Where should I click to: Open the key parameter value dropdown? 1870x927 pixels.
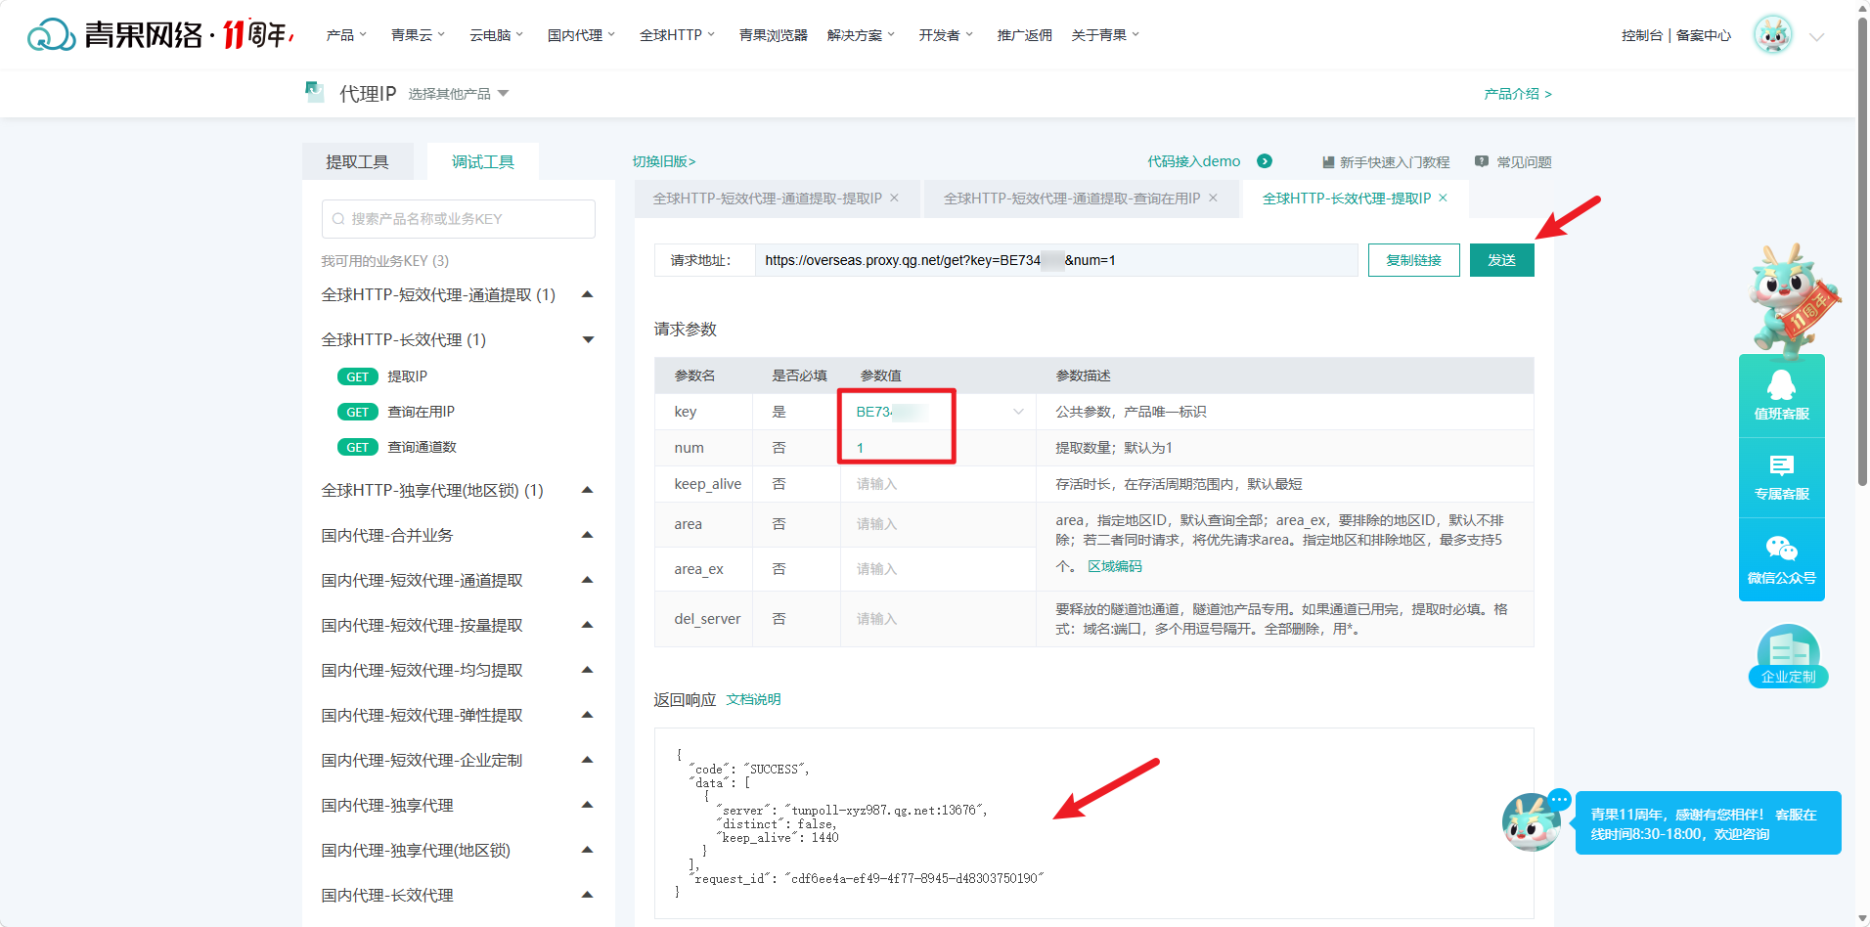point(938,412)
